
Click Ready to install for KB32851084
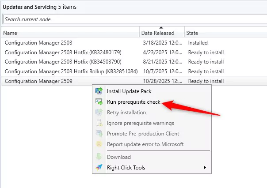pos(206,71)
